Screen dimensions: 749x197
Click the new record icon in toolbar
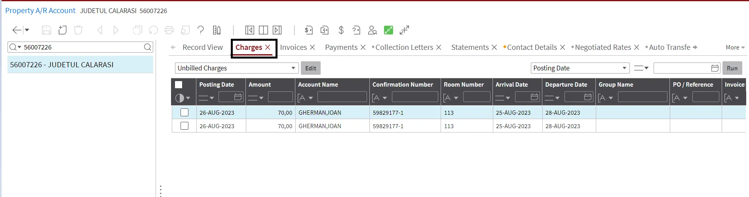pyautogui.click(x=63, y=30)
